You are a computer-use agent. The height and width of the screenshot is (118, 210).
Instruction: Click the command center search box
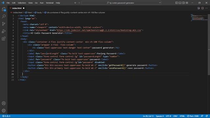click(121, 3)
